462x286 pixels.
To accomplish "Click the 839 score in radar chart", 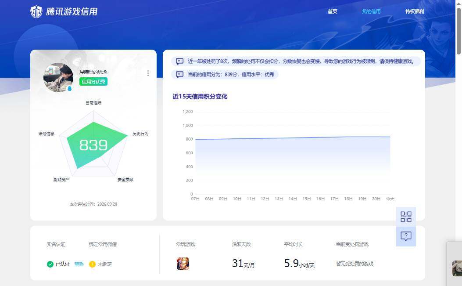I will tap(93, 145).
